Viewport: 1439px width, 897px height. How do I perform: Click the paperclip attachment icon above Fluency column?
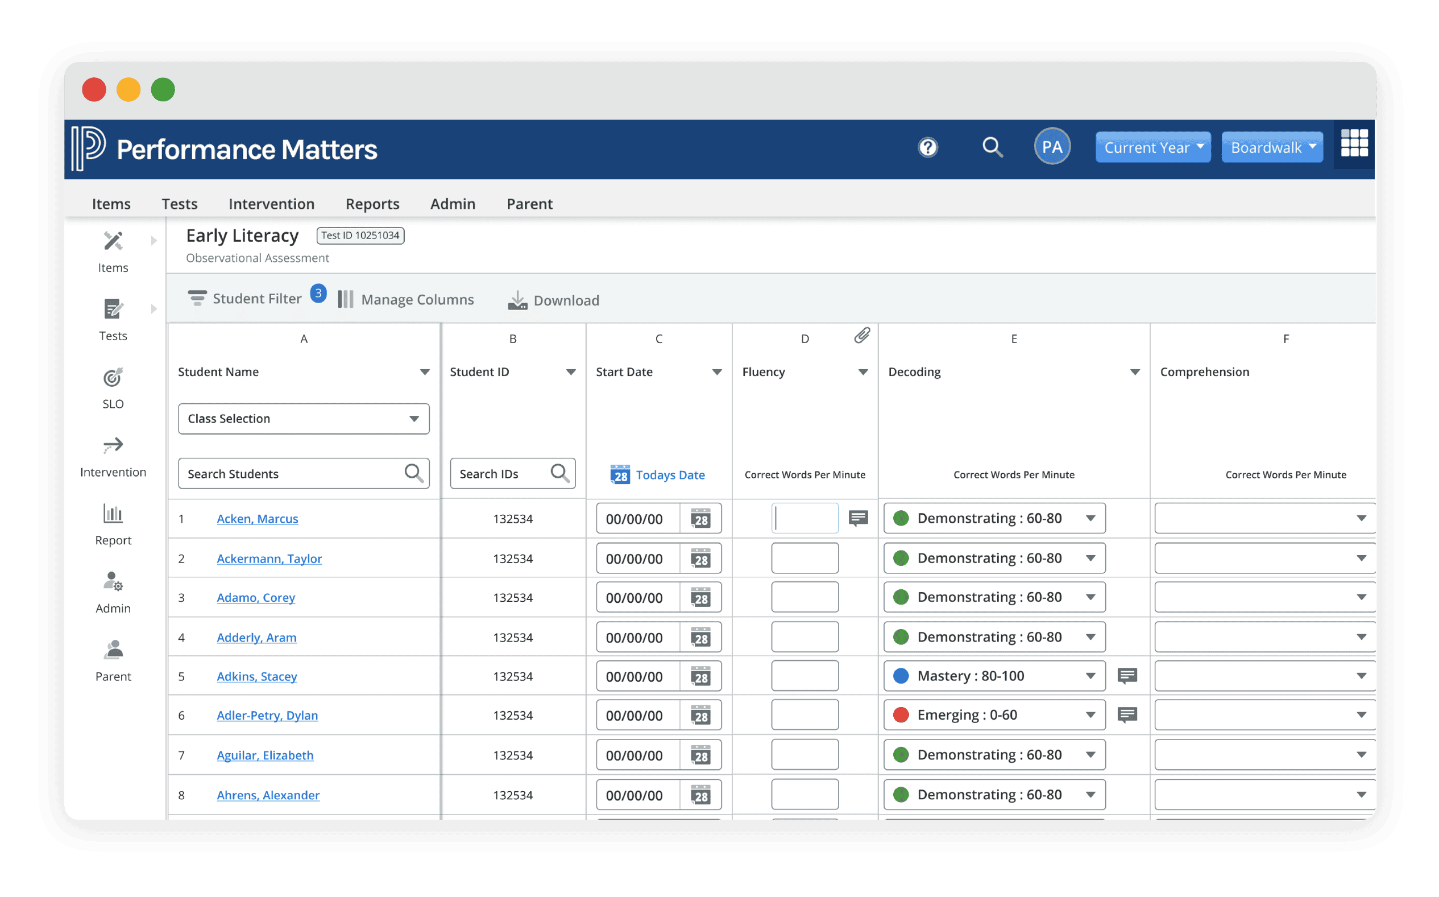point(861,335)
